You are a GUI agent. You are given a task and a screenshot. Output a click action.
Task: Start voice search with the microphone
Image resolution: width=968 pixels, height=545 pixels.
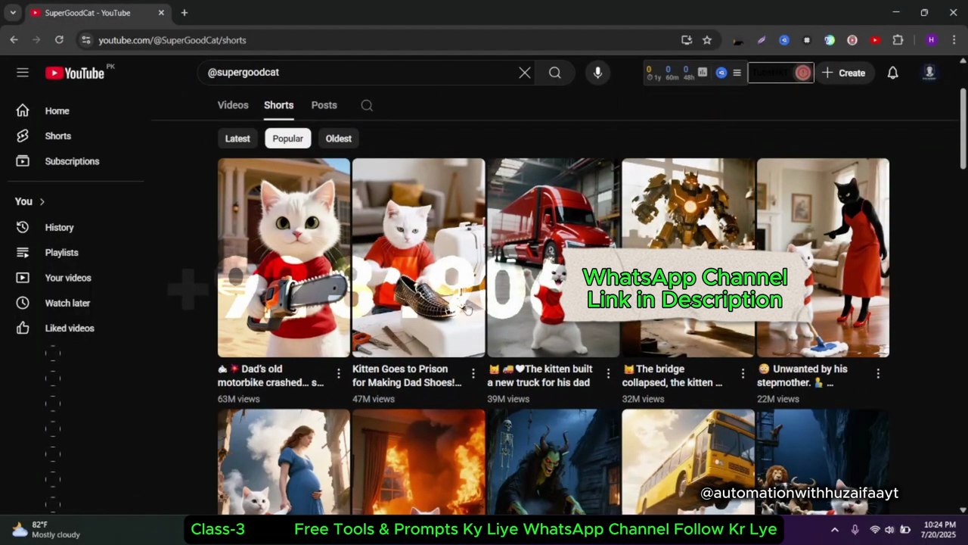[597, 73]
